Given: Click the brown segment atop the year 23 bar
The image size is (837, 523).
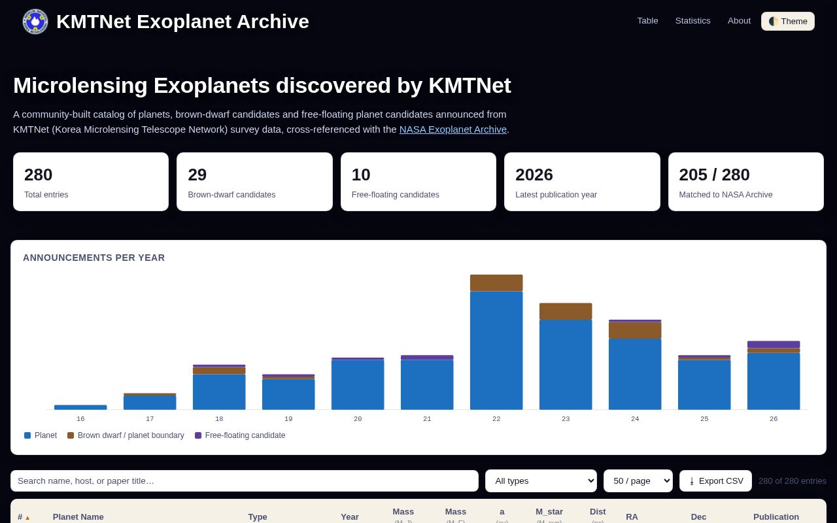Looking at the screenshot, I should pyautogui.click(x=566, y=311).
